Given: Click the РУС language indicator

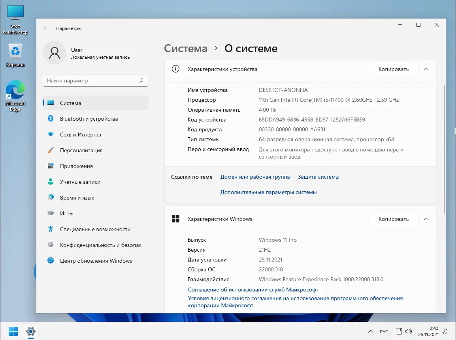Looking at the screenshot, I should (x=384, y=331).
